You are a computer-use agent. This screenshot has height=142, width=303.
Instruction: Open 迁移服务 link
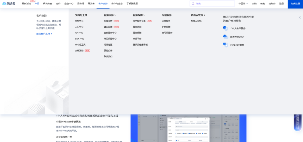[166, 21]
